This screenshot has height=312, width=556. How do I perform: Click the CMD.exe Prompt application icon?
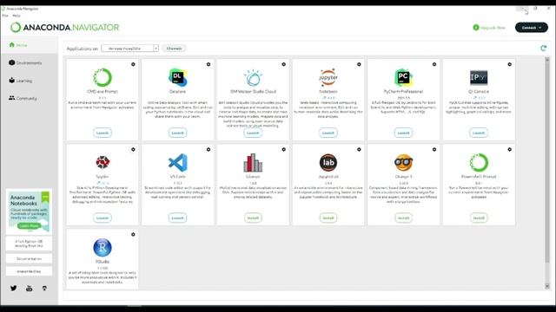[x=103, y=77]
